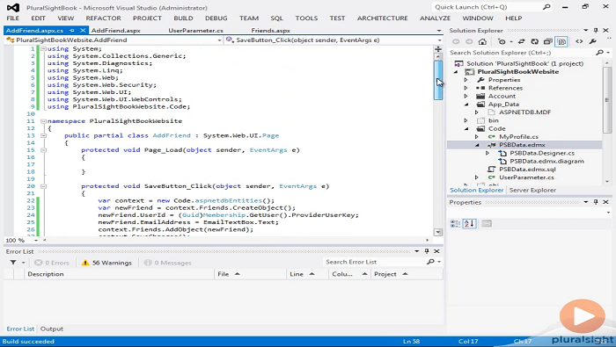Image resolution: width=616 pixels, height=347 pixels.
Task: Open the SaveButton_Click member dropdown
Action: pyautogui.click(x=439, y=40)
